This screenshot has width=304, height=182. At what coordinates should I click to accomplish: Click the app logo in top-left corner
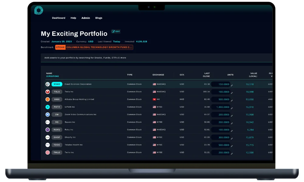(x=39, y=10)
